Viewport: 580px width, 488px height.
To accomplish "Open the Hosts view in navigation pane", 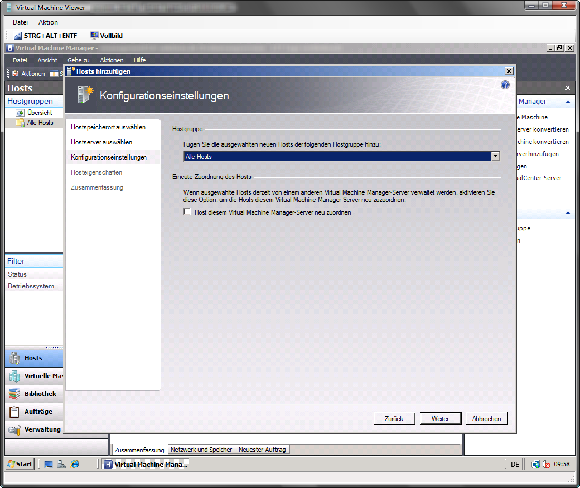I will tap(34, 358).
